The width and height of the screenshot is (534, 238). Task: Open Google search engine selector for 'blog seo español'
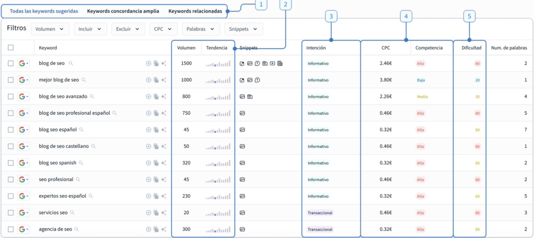(24, 130)
